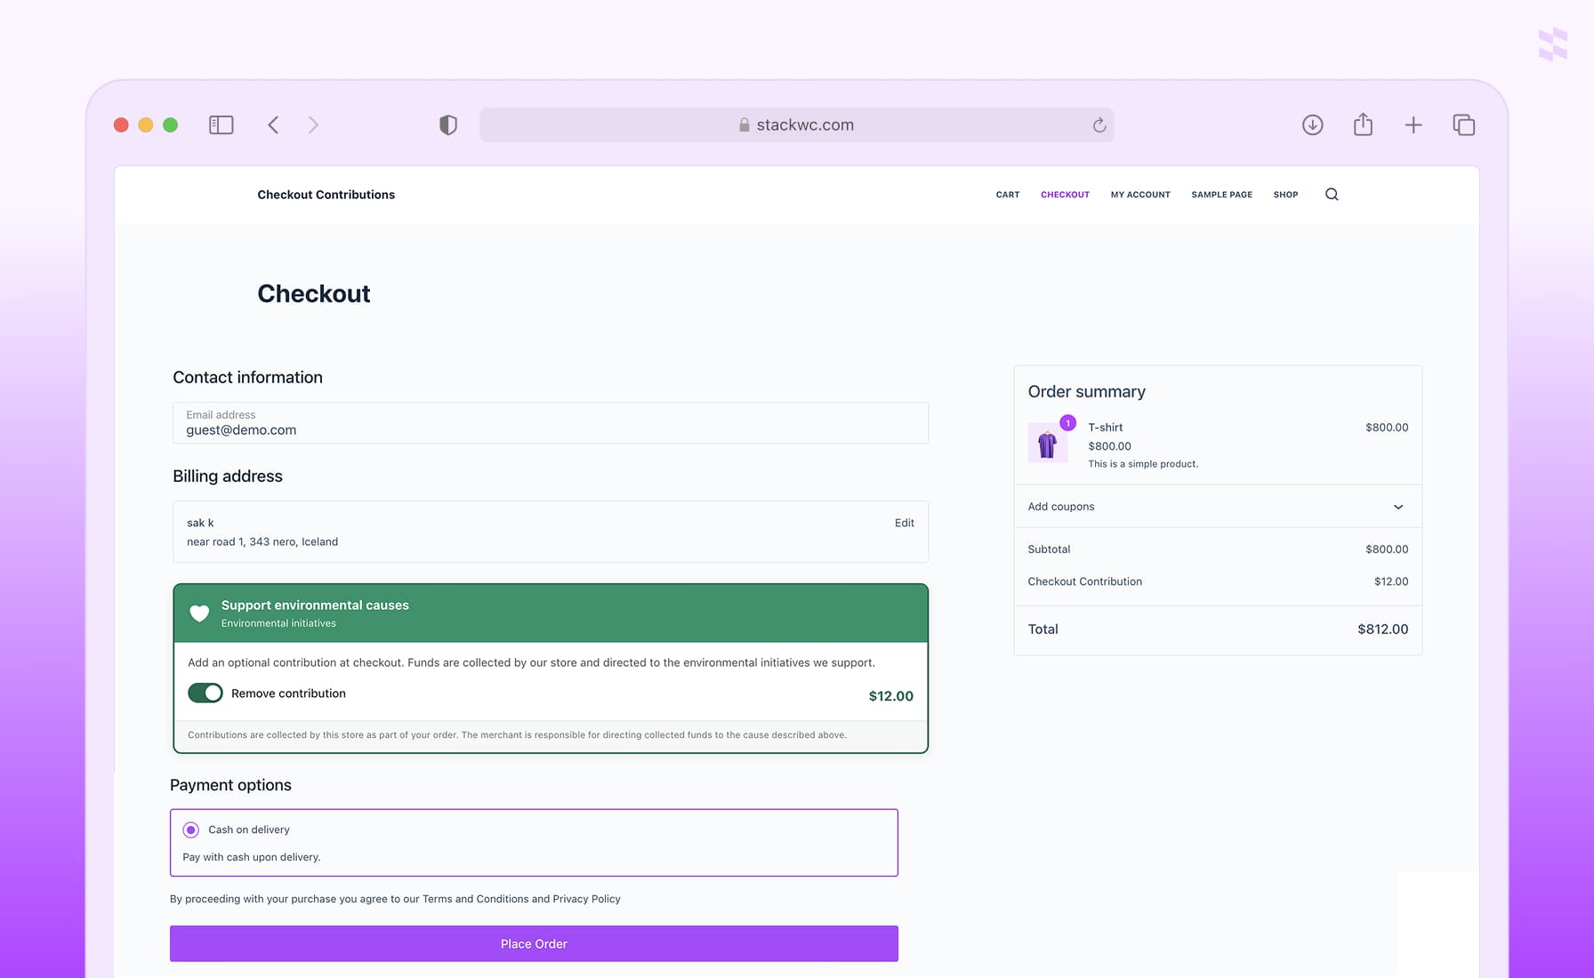Select Cash on delivery radio button
Image resolution: width=1594 pixels, height=978 pixels.
click(190, 830)
